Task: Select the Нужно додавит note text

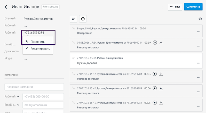Action: 87,63
